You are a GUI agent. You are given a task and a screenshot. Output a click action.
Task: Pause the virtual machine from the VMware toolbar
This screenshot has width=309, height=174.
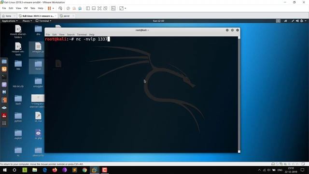click(x=49, y=8)
